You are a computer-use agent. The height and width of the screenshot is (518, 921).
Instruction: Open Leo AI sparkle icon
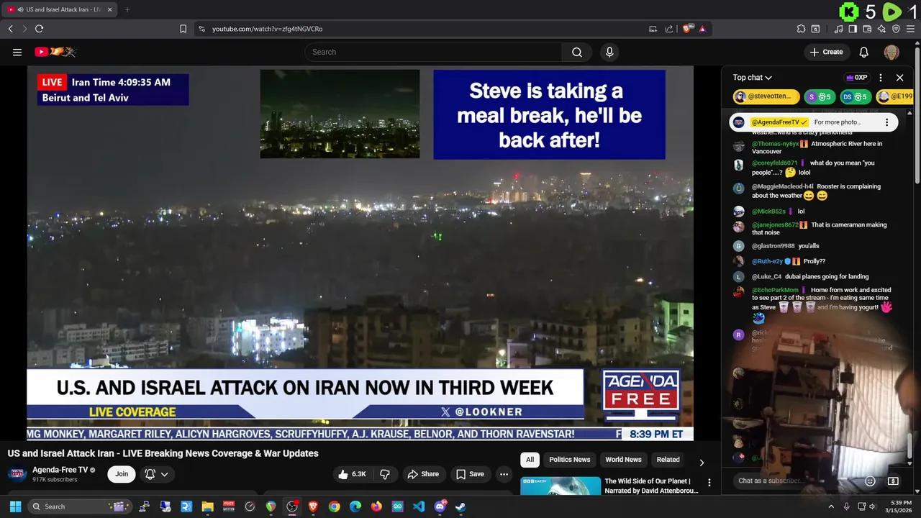click(881, 29)
